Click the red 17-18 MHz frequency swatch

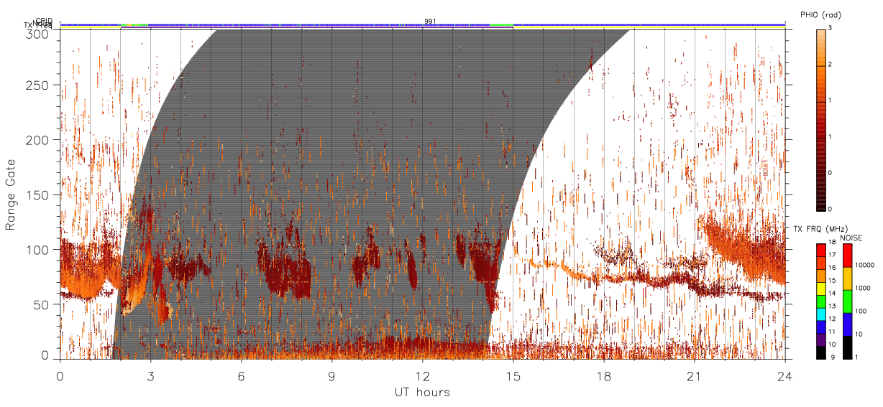tap(820, 251)
